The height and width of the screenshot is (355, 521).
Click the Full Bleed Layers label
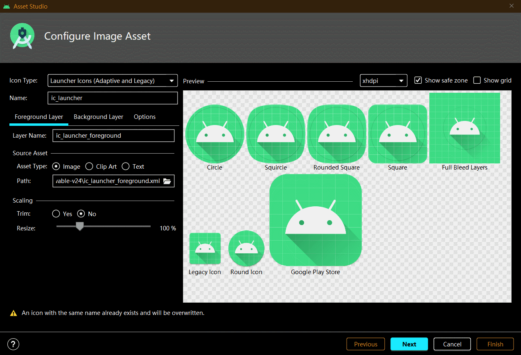tap(465, 167)
